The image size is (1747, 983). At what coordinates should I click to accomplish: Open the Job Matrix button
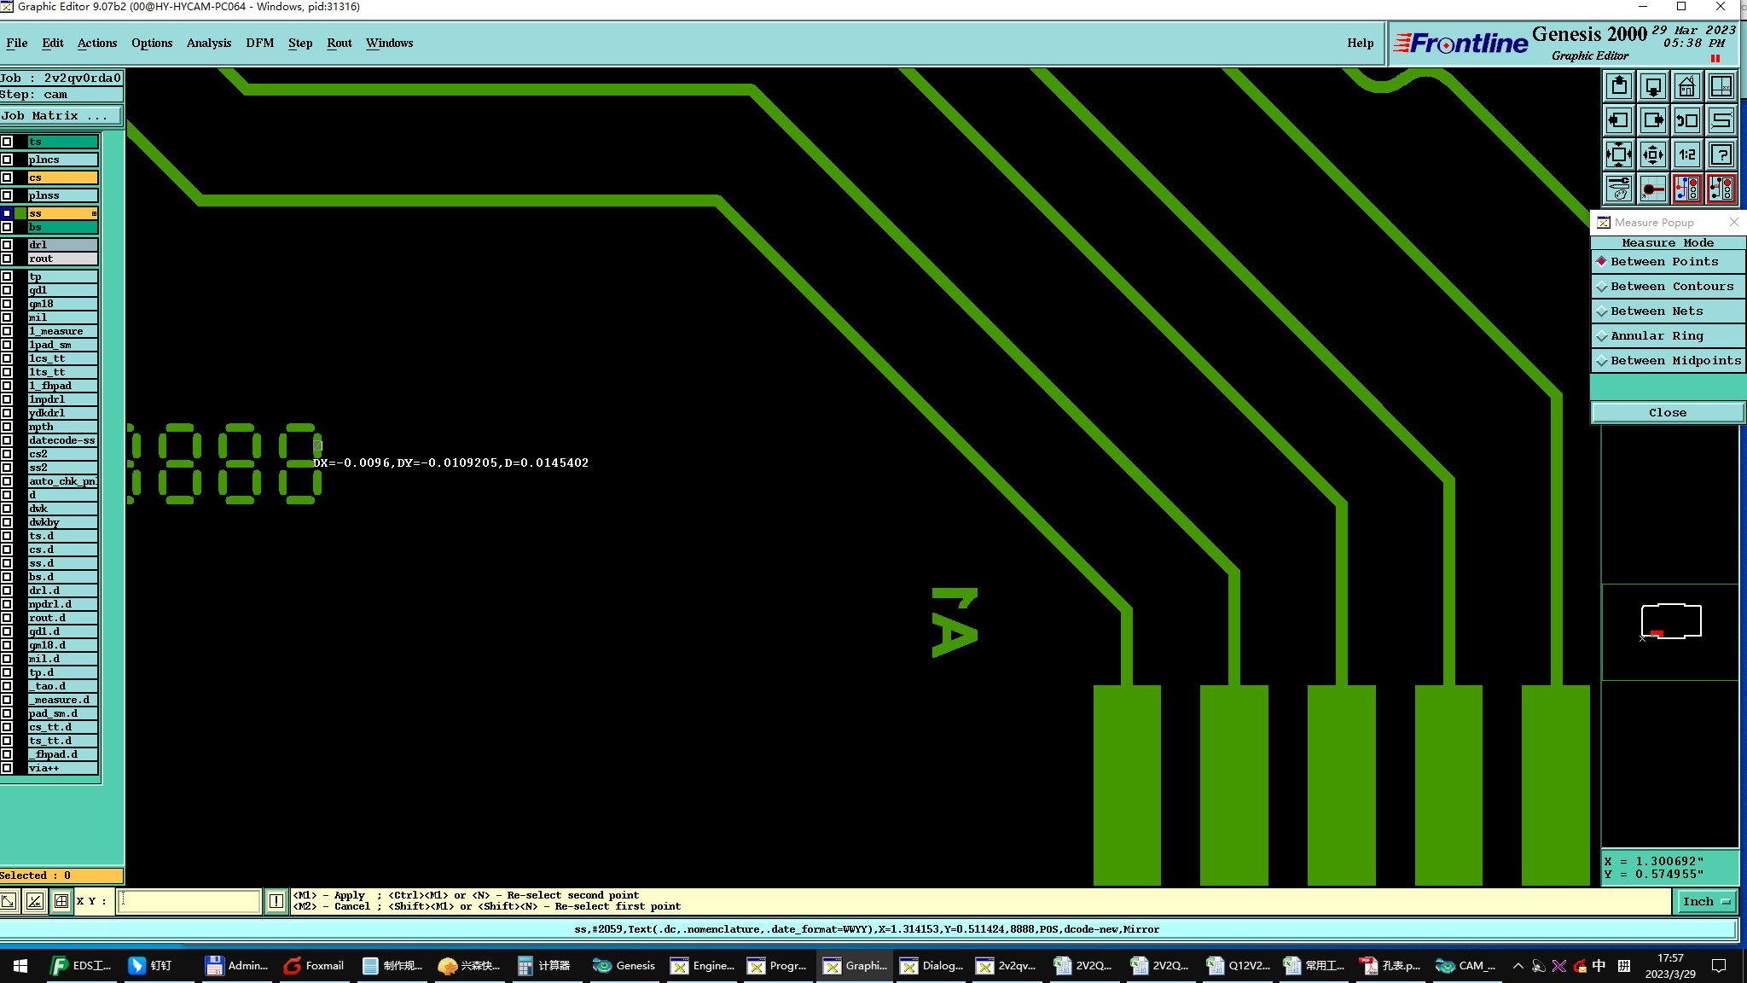(60, 116)
